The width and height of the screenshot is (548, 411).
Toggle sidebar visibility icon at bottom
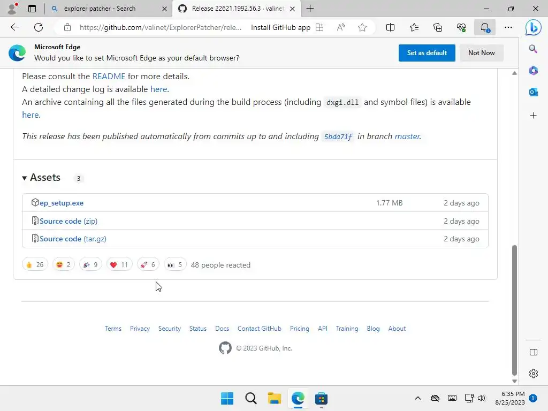click(534, 352)
